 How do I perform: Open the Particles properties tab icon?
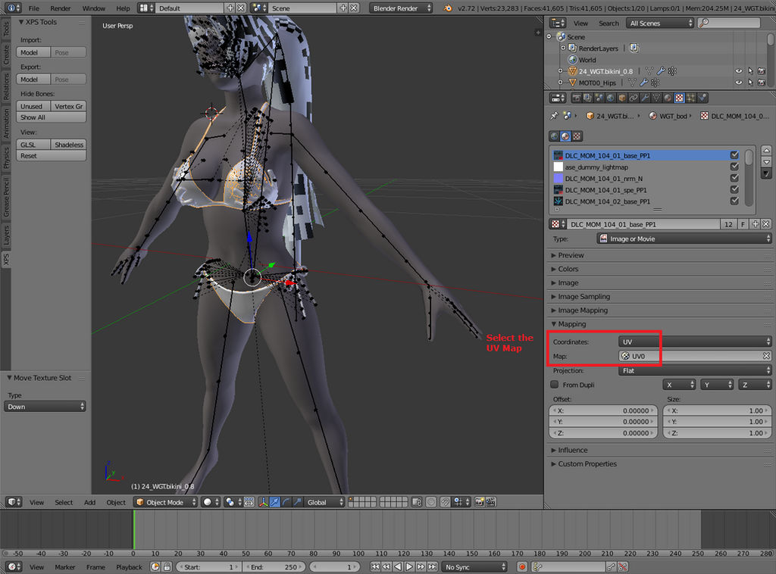click(x=691, y=98)
